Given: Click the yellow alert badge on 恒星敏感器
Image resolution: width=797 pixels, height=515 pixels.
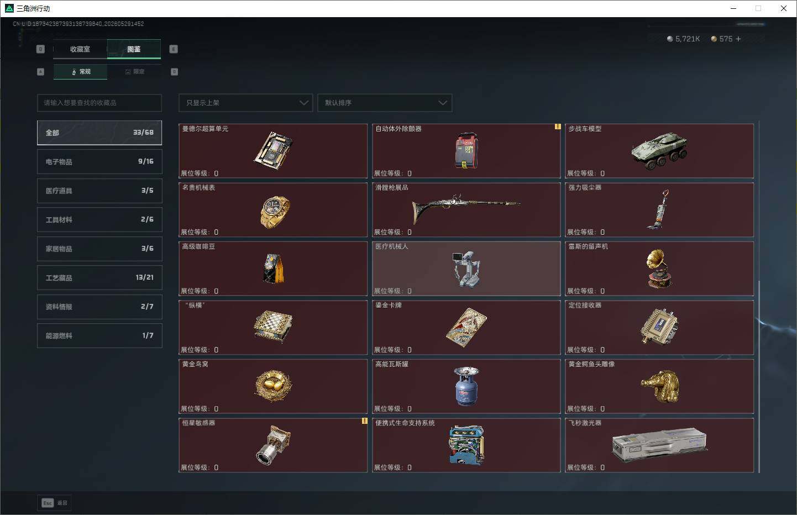Looking at the screenshot, I should [x=364, y=421].
